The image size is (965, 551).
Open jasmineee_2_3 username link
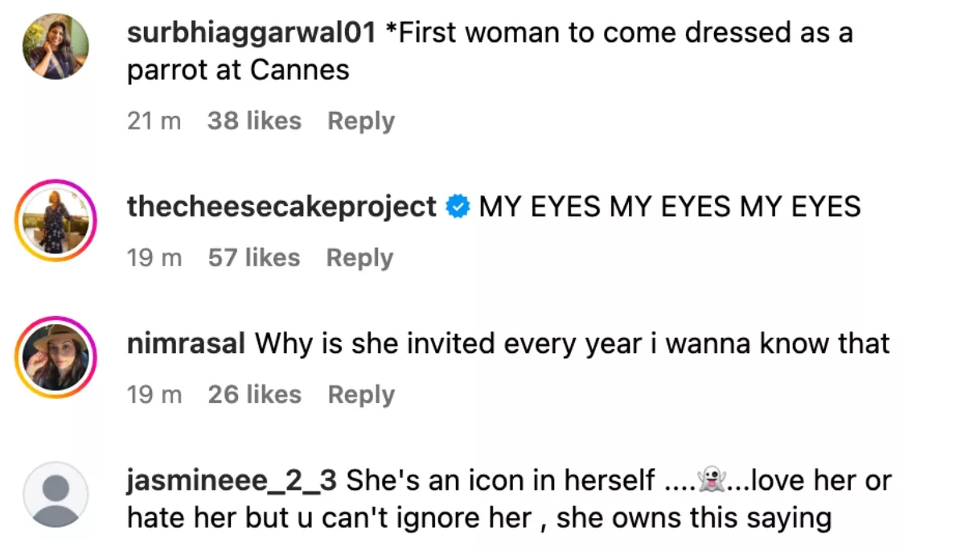click(232, 481)
